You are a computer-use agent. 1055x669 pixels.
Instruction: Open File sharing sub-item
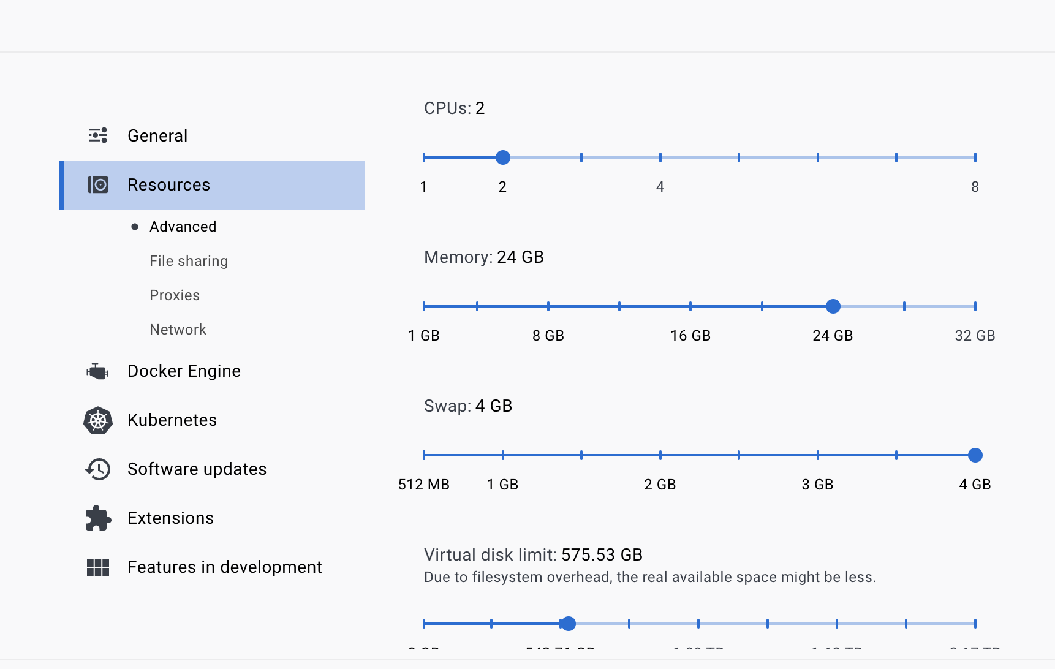[189, 261]
